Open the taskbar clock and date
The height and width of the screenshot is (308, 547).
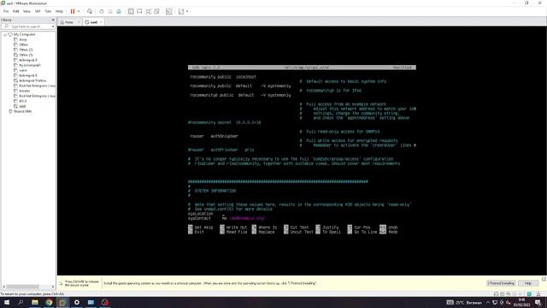pyautogui.click(x=521, y=302)
